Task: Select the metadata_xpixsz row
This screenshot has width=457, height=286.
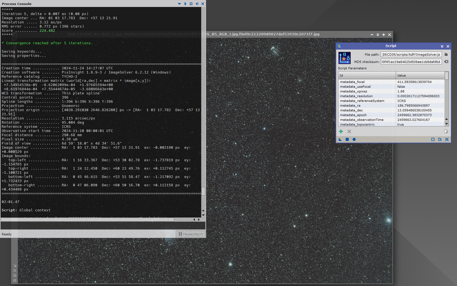Action: point(391,91)
